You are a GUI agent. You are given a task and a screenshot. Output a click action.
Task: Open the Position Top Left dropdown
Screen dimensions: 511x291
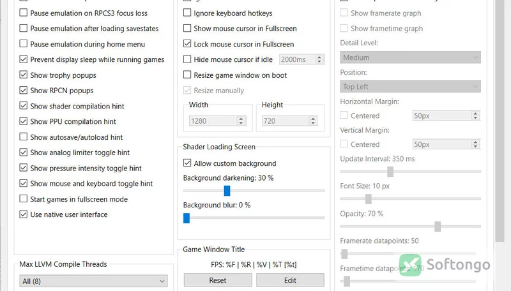click(410, 87)
